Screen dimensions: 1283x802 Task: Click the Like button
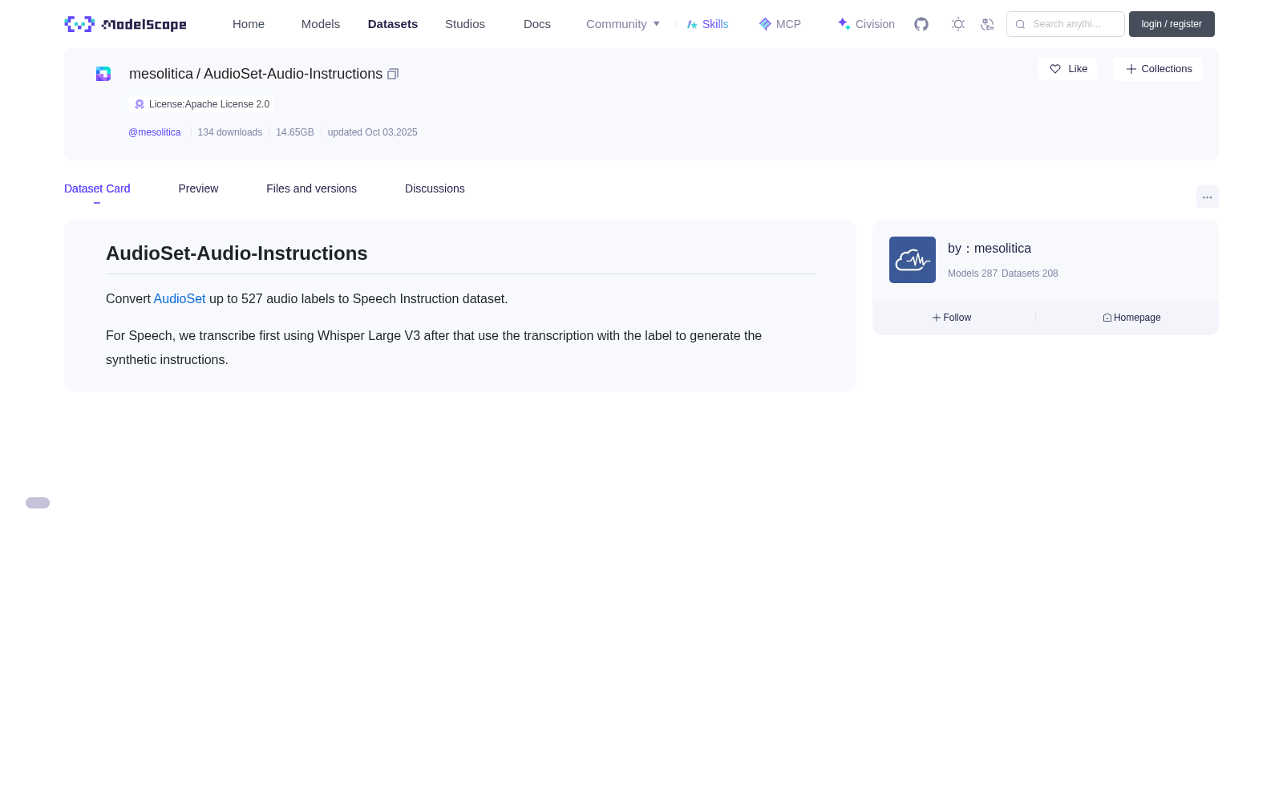1067,69
